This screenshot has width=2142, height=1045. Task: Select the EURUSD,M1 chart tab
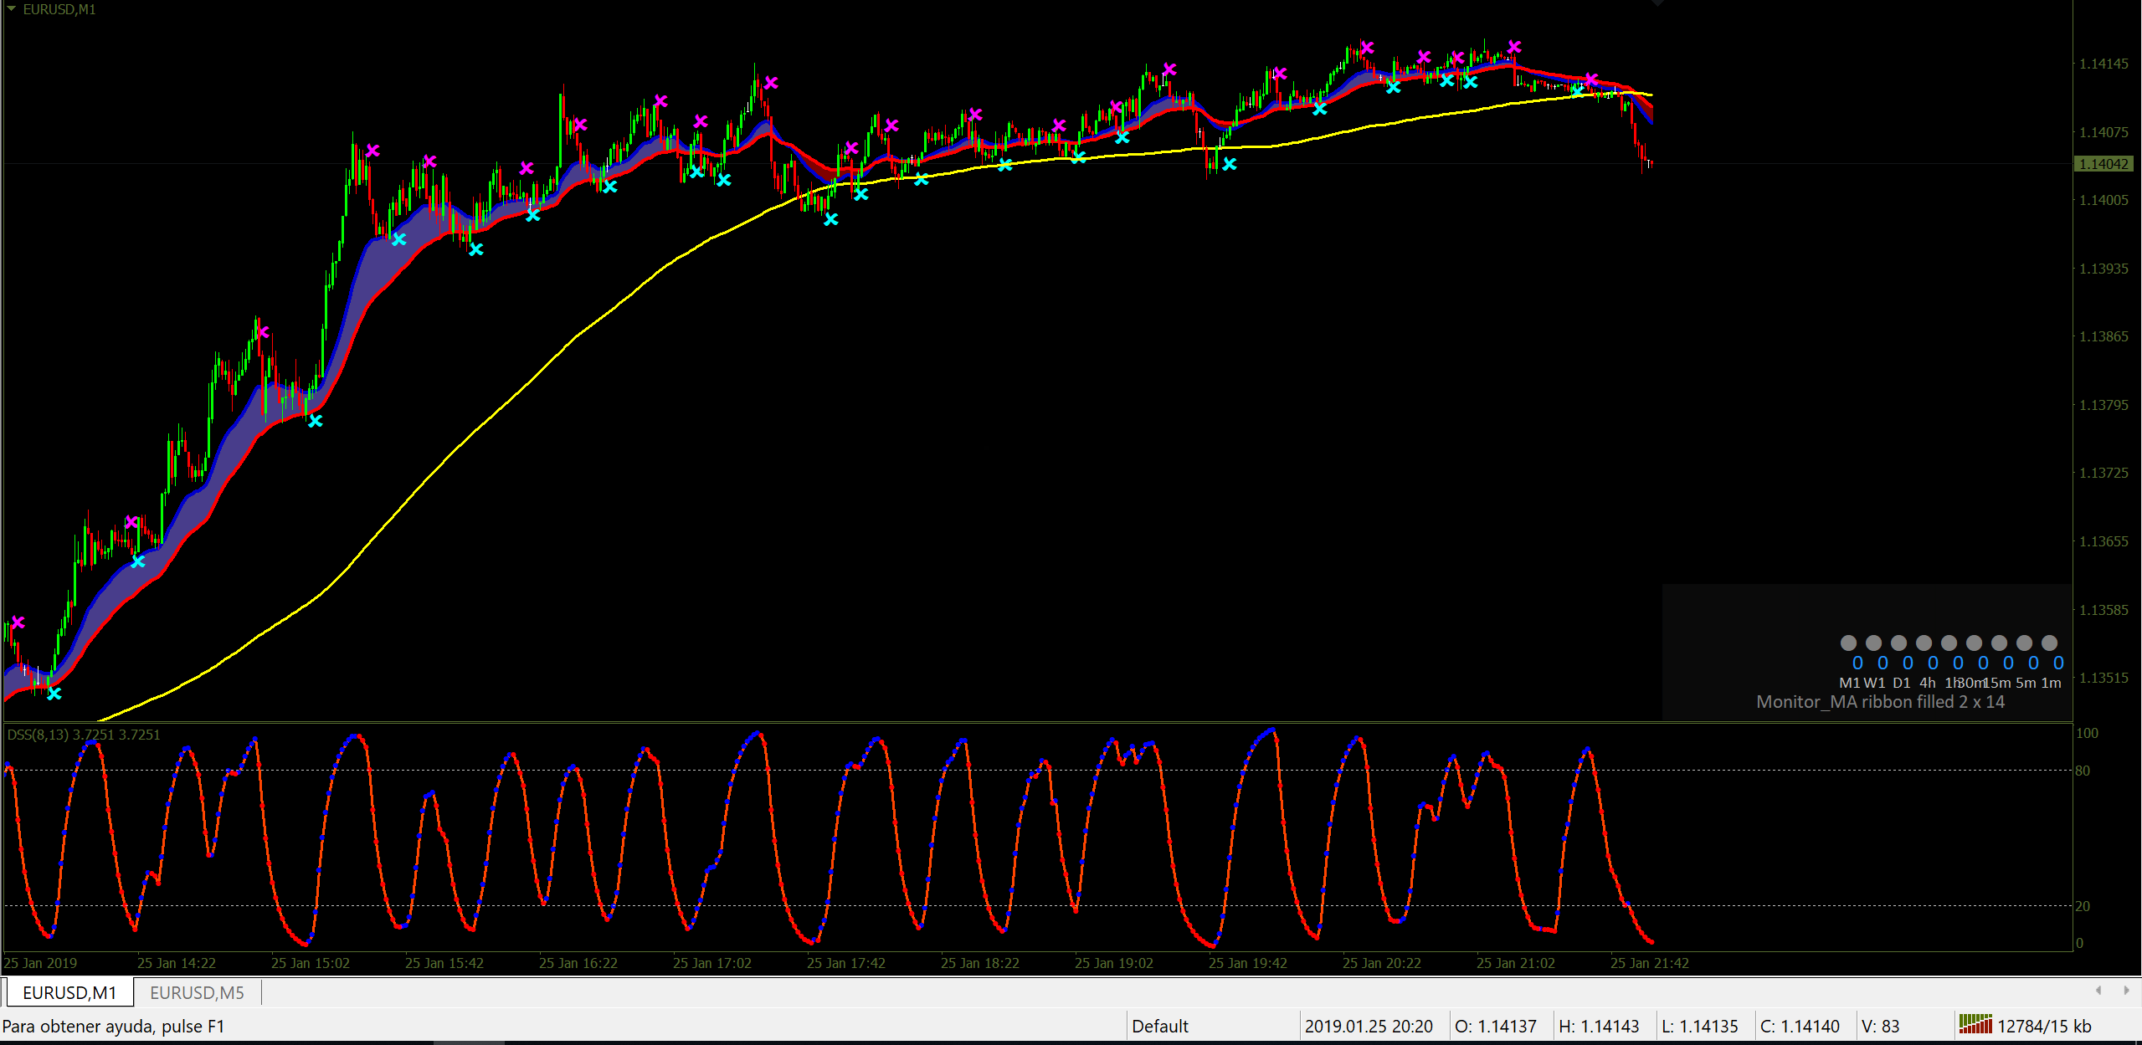click(69, 992)
